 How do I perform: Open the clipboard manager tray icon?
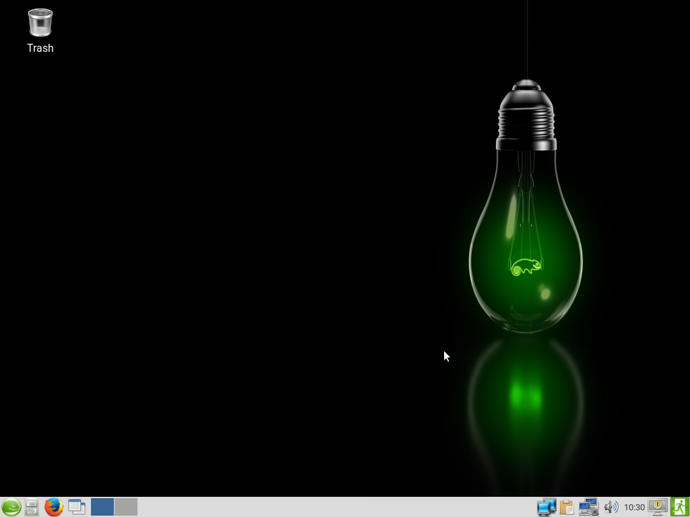pos(567,507)
